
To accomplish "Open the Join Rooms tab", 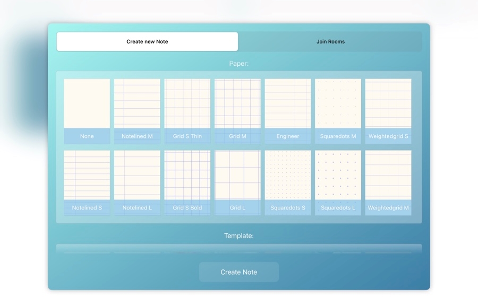I will (330, 41).
